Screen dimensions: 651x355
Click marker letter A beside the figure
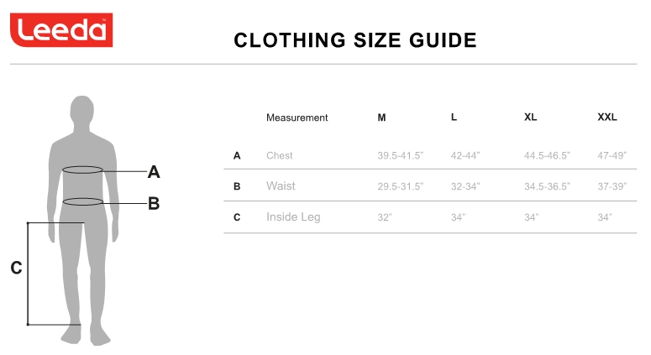[x=154, y=172]
